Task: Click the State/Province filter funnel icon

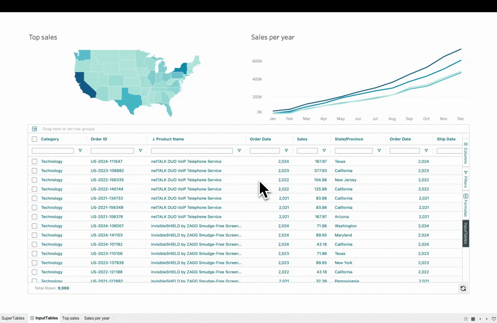Action: click(379, 151)
